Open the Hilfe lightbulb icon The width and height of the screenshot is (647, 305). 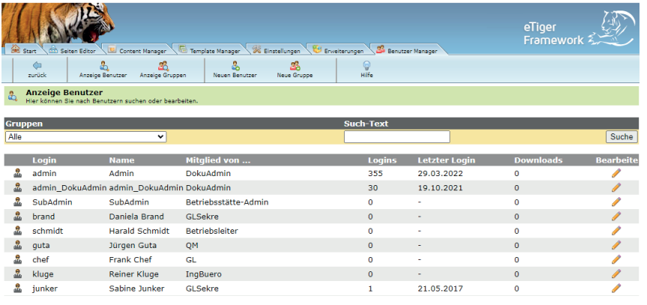[x=367, y=66]
